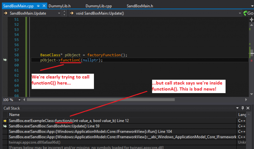Open the DummyLib.cpp tab

point(99,6)
